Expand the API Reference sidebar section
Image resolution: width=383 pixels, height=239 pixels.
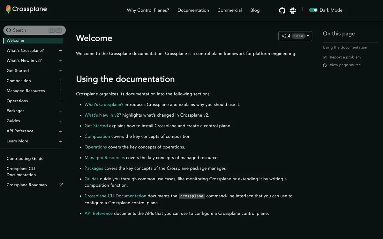[61, 131]
